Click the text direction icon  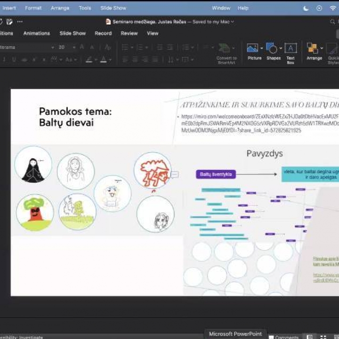tap(171, 59)
